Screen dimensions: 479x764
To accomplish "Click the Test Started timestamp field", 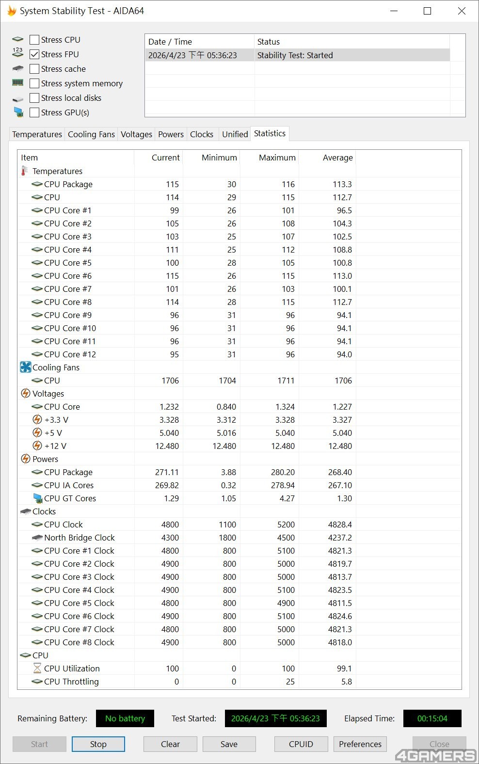I will tap(275, 718).
